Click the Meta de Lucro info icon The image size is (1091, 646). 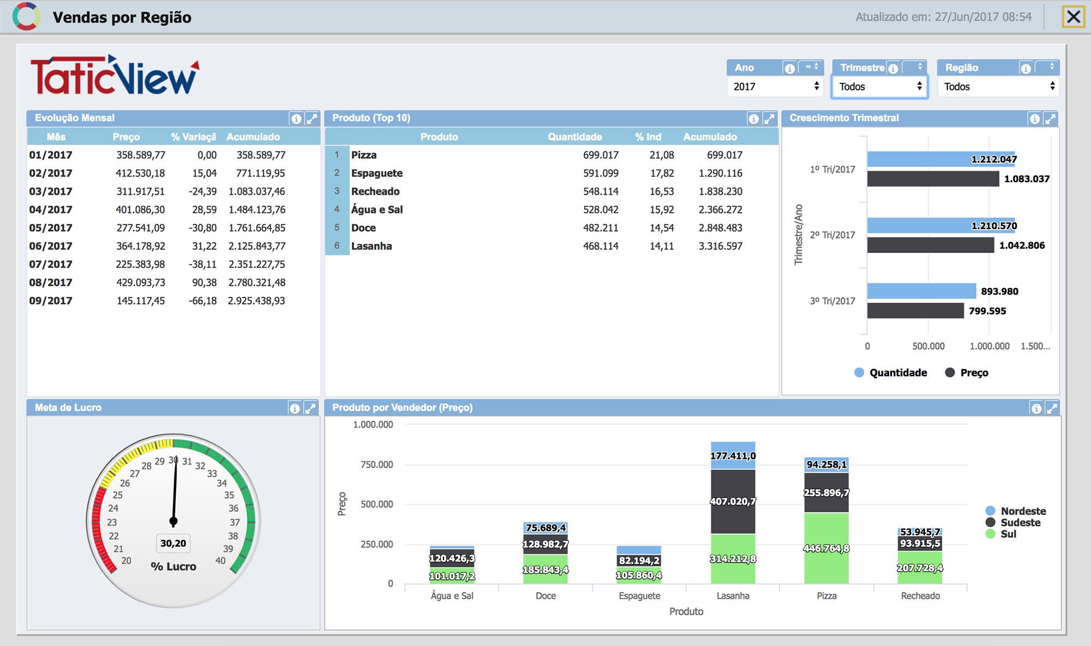295,408
